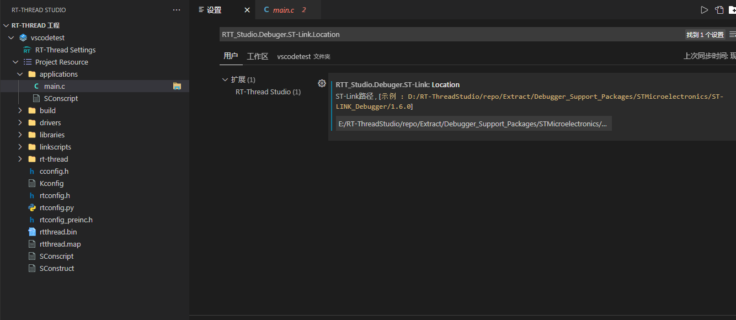Click the open preview icon next to Run
The width and height of the screenshot is (736, 320).
point(718,9)
